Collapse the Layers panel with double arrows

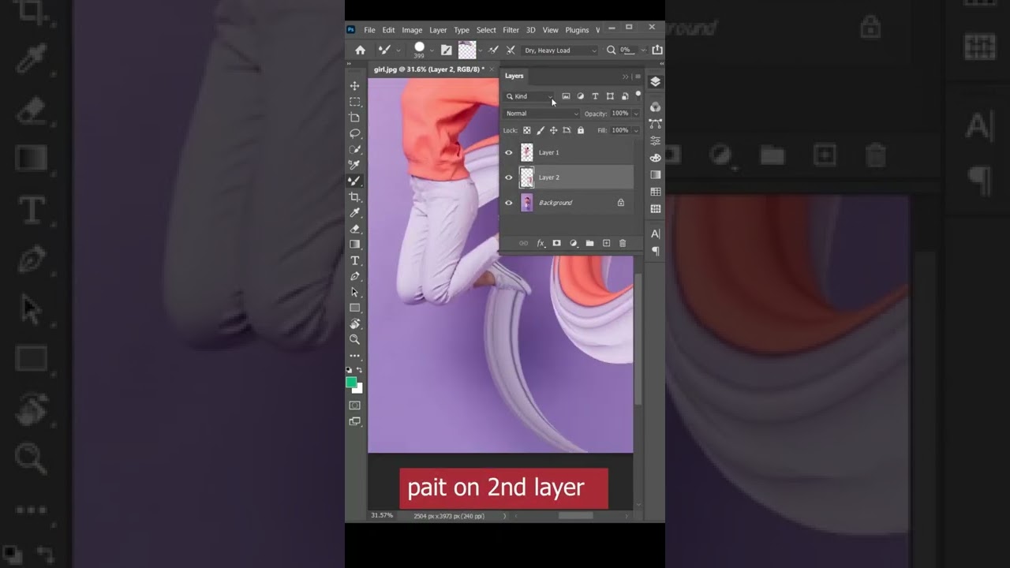pos(626,77)
